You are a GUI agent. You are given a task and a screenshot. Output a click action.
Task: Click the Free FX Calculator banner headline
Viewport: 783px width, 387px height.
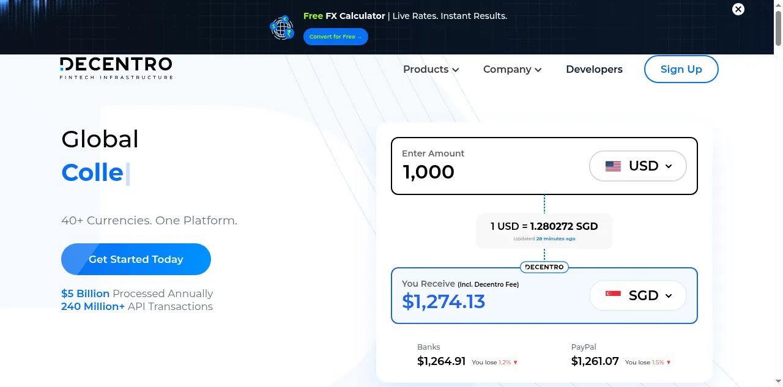coord(405,16)
